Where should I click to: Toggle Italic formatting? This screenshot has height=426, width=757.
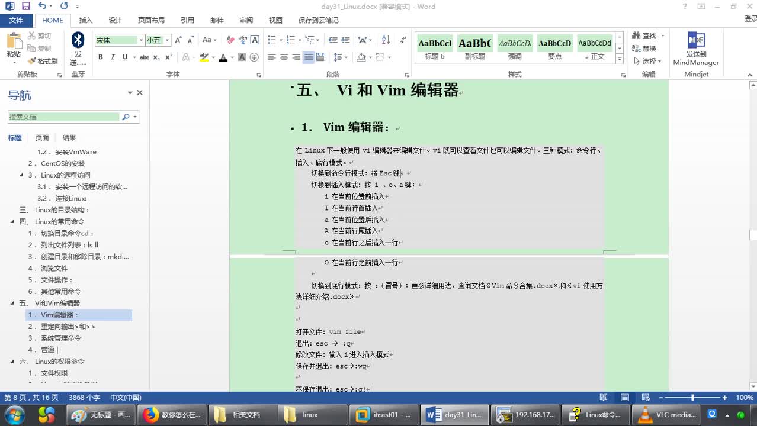point(113,57)
